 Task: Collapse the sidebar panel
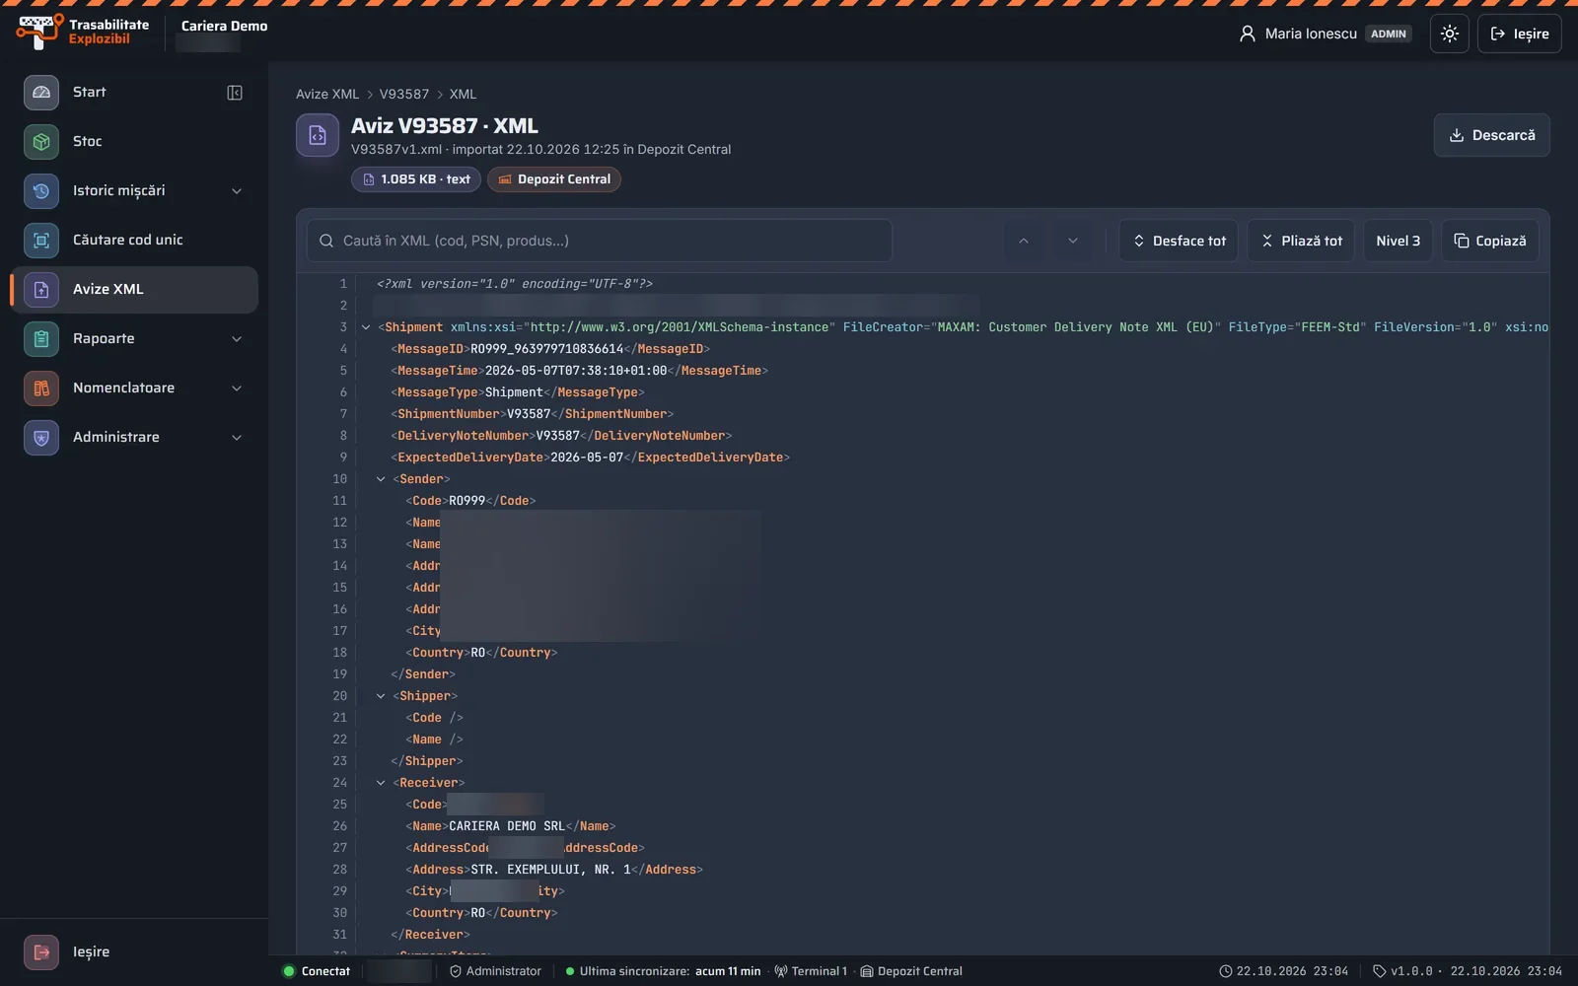[235, 93]
